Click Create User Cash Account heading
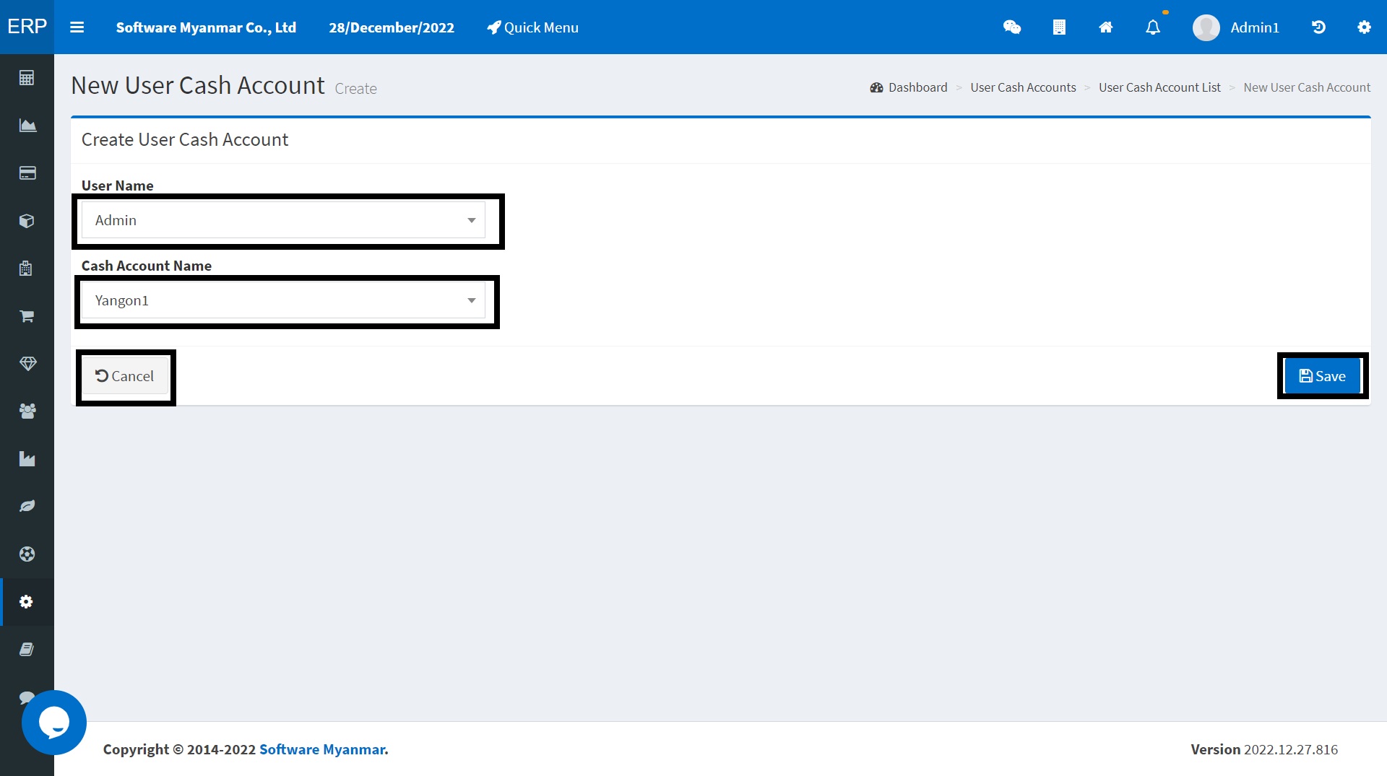Viewport: 1387px width, 776px height. coord(185,139)
